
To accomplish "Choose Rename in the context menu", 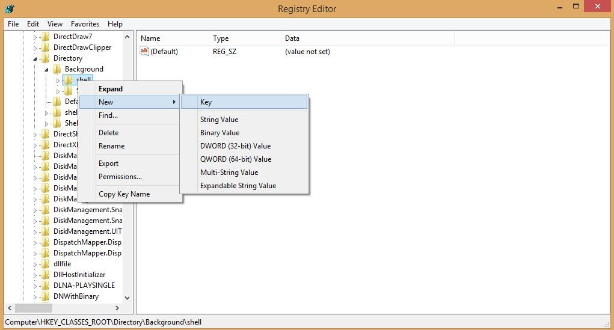I will tap(130, 146).
